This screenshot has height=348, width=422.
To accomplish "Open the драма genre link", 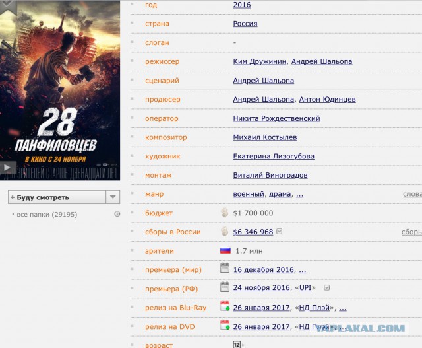I will click(280, 194).
